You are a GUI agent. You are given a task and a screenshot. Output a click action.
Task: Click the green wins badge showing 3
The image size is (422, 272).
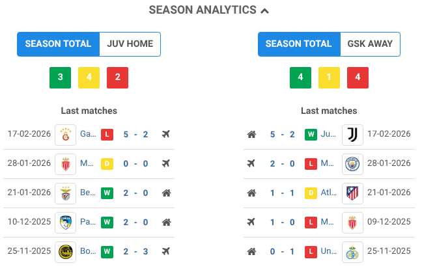coord(60,77)
